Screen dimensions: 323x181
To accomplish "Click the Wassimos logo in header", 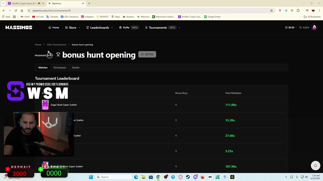I will click(19, 27).
